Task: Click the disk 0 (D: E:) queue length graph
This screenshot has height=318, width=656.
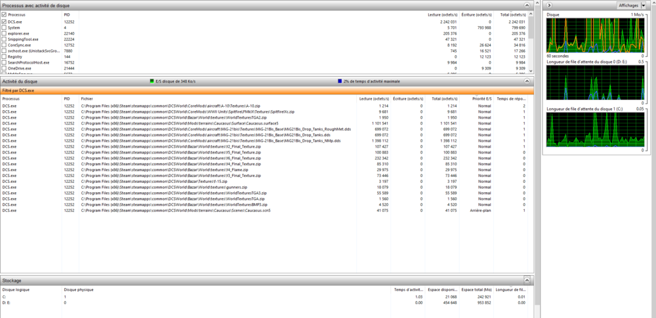Action: click(x=596, y=83)
